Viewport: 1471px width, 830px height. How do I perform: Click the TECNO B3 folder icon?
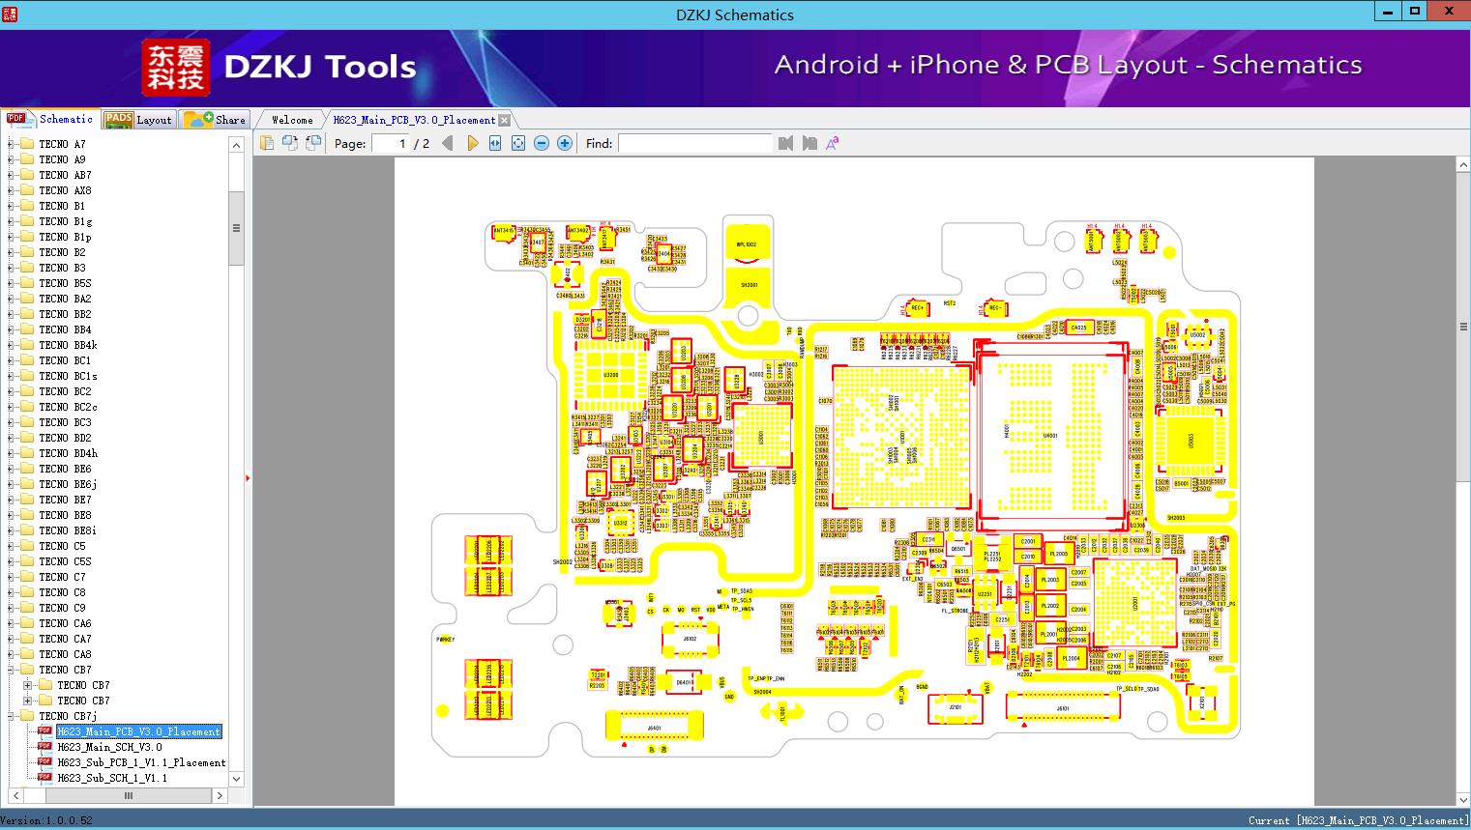tap(27, 268)
